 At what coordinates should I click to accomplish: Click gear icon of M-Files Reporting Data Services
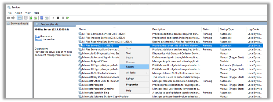point(80,42)
